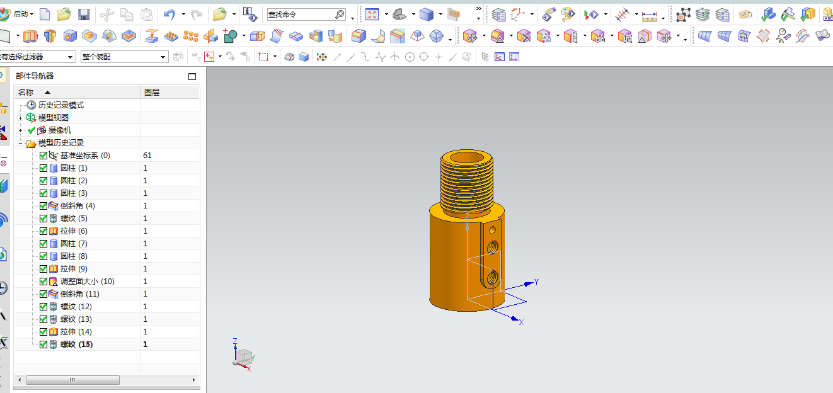The width and height of the screenshot is (833, 393).
Task: Open the Move Face dropdown arrow
Action: point(483,37)
